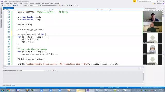
Task: Open the Debug menu
Action: click(26, 3)
